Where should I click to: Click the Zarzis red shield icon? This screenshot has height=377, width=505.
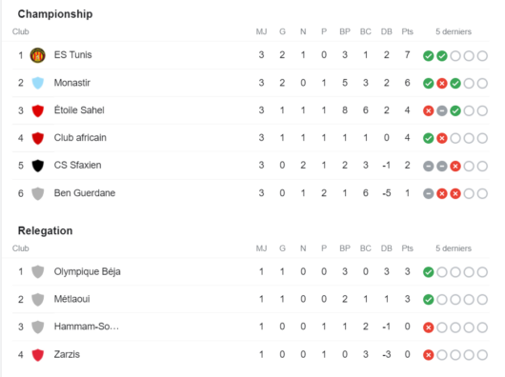(x=38, y=355)
